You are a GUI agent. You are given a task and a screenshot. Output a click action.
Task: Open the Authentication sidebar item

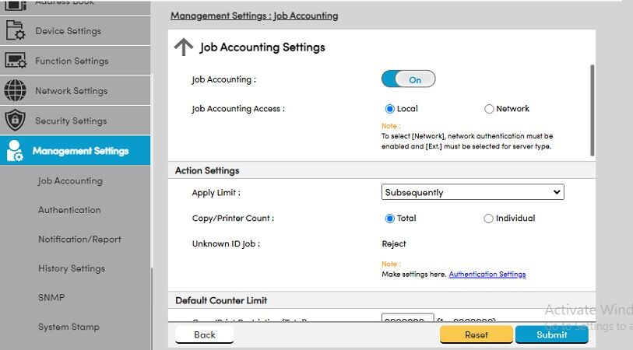[69, 210]
